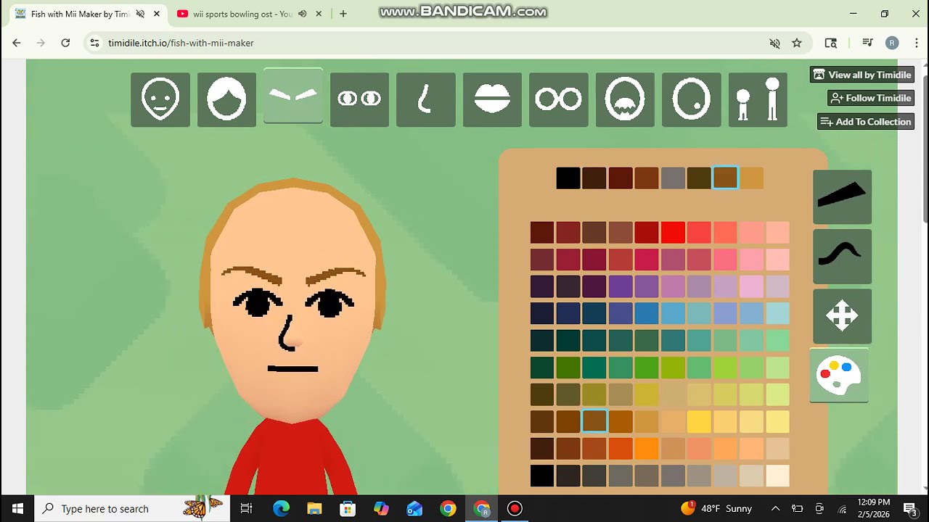Viewport: 929px width, 522px height.
Task: Open Chrome profile menu
Action: point(892,43)
